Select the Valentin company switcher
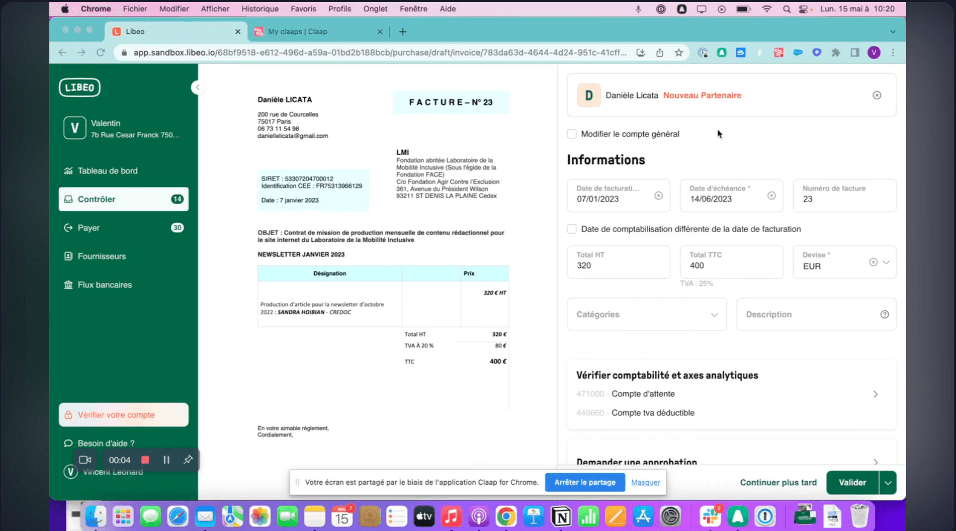 coord(123,128)
